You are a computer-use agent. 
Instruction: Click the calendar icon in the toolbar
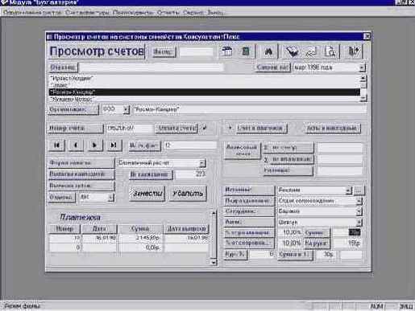(x=226, y=51)
